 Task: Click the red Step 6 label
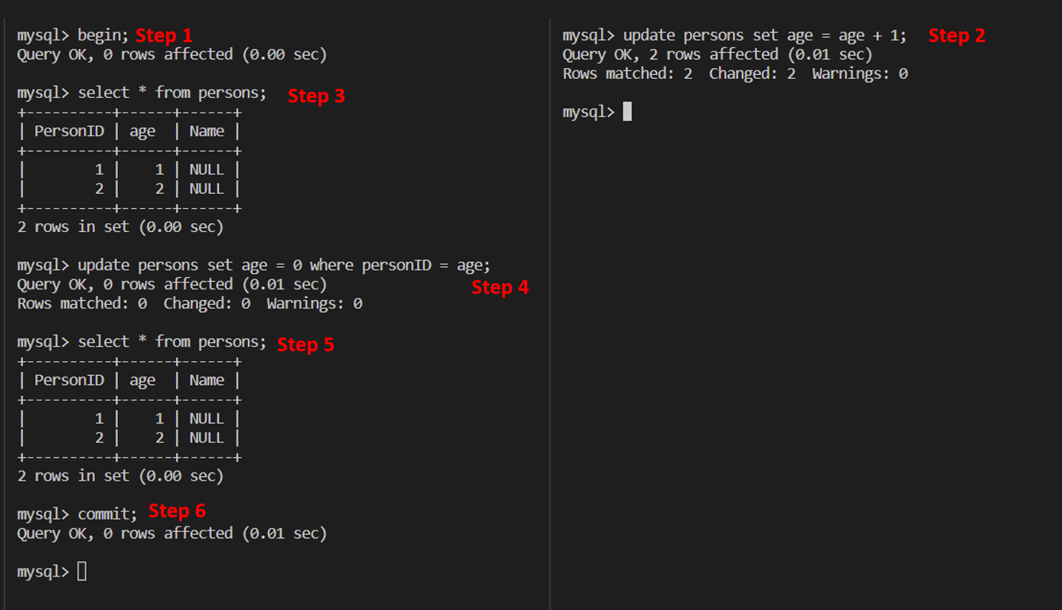tap(177, 511)
